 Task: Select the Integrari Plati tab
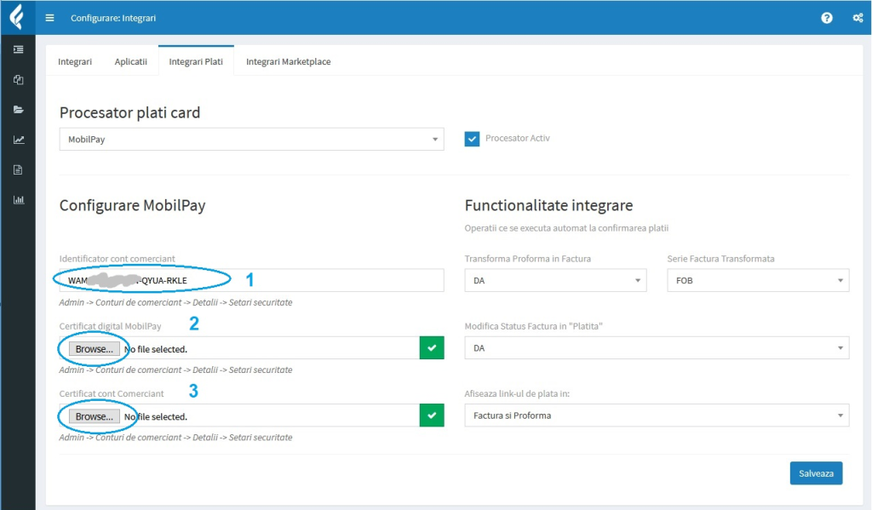click(196, 61)
